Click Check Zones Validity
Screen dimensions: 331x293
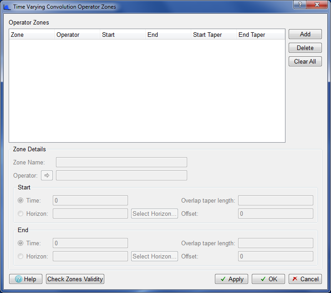pos(75,279)
